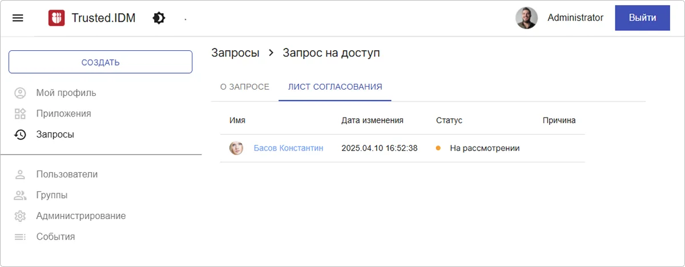Viewport: 685px width, 267px height.
Task: Click the Запросы history clock icon
Action: click(x=20, y=135)
